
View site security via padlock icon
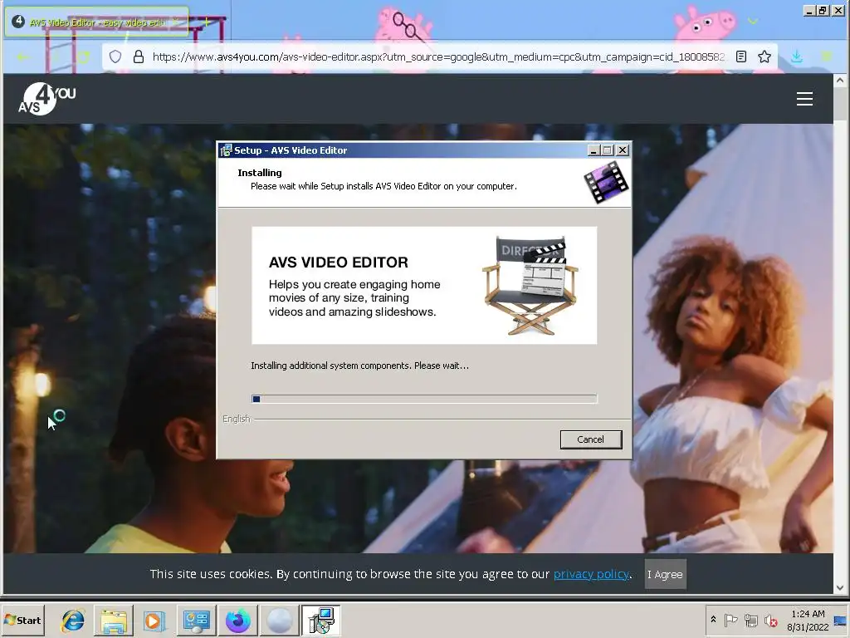(139, 57)
